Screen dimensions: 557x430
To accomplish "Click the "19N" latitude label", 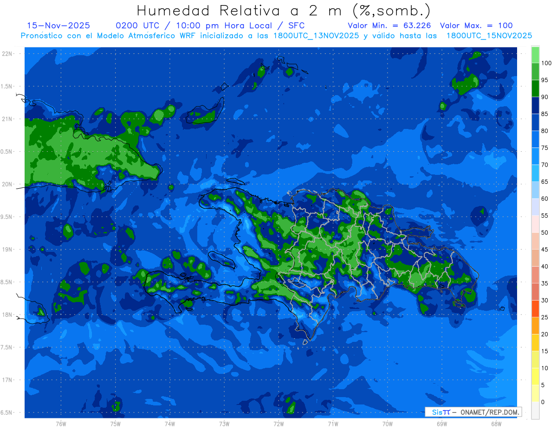I will tap(7, 249).
